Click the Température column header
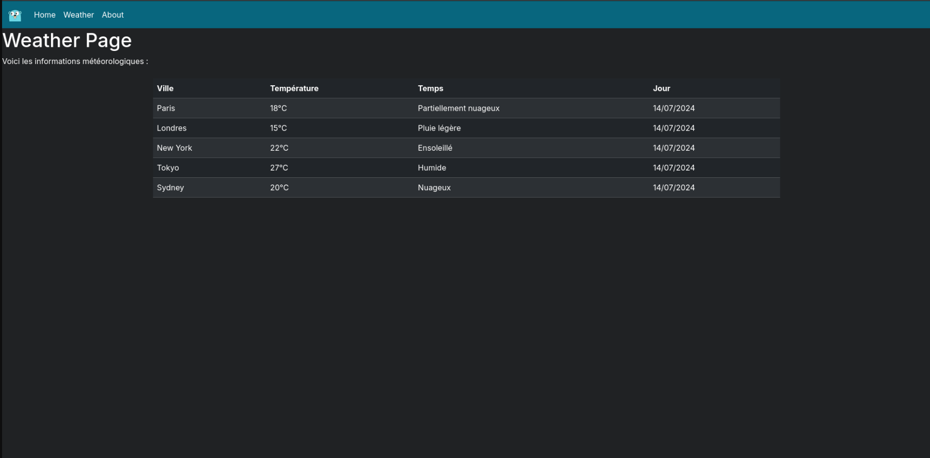930x458 pixels. click(x=294, y=88)
